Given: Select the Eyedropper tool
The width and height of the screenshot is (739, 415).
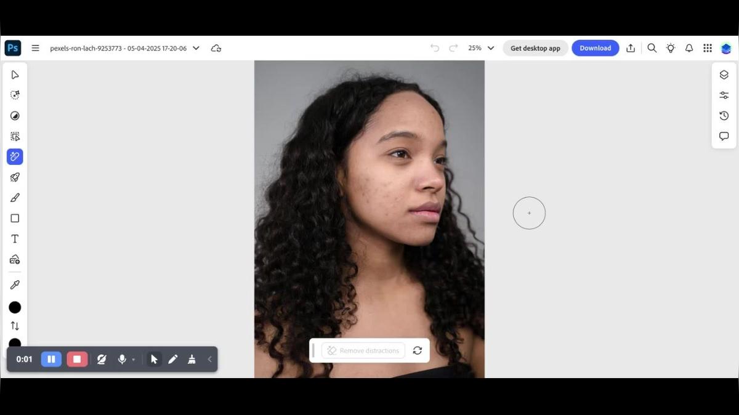Looking at the screenshot, I should tap(15, 285).
